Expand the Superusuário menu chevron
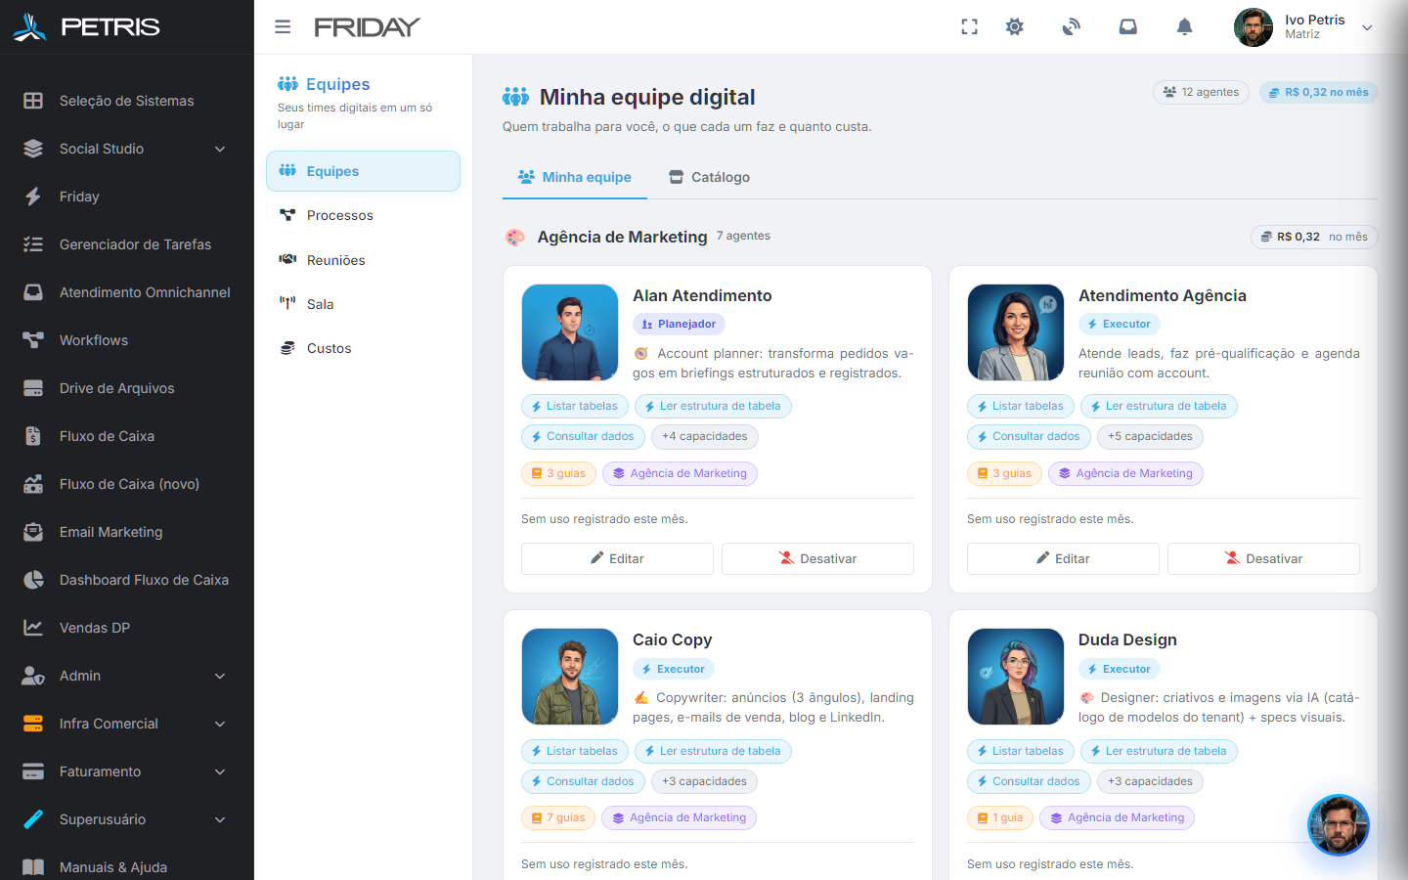The width and height of the screenshot is (1408, 880). click(220, 819)
